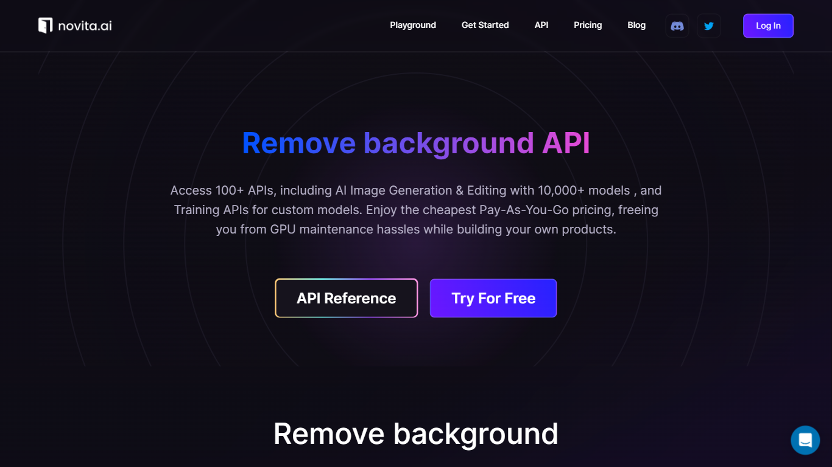The width and height of the screenshot is (832, 467).
Task: Open the Discord community icon
Action: [x=677, y=26]
